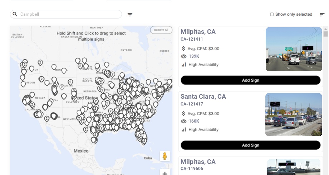The height and width of the screenshot is (175, 329).
Task: Click the availability bars icon for Santa Clara
Action: coord(184,129)
